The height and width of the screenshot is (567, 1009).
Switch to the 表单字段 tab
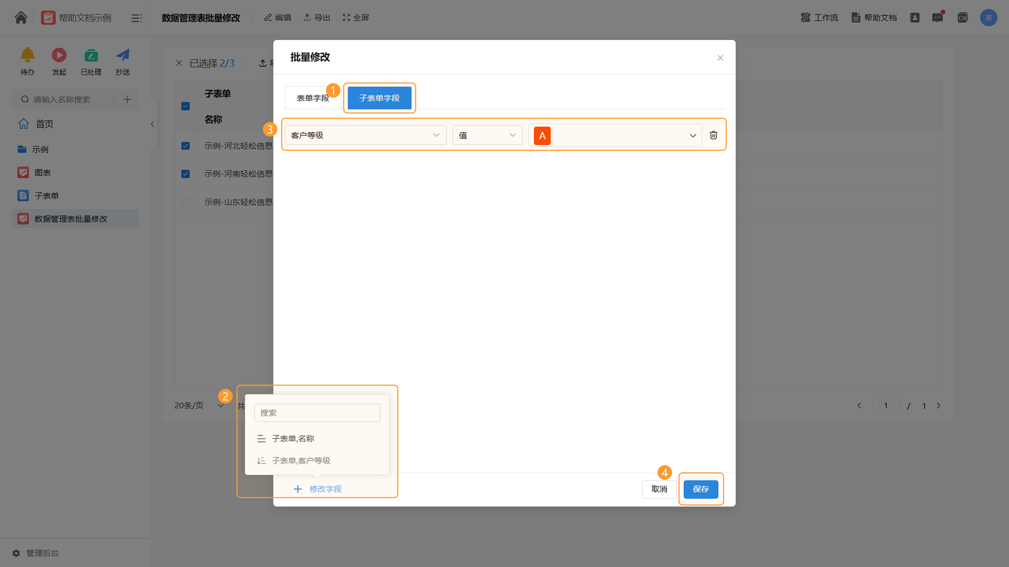(x=313, y=98)
